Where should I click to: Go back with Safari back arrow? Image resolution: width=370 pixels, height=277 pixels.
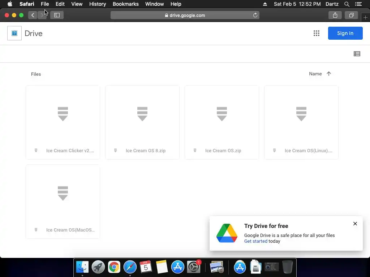click(33, 15)
